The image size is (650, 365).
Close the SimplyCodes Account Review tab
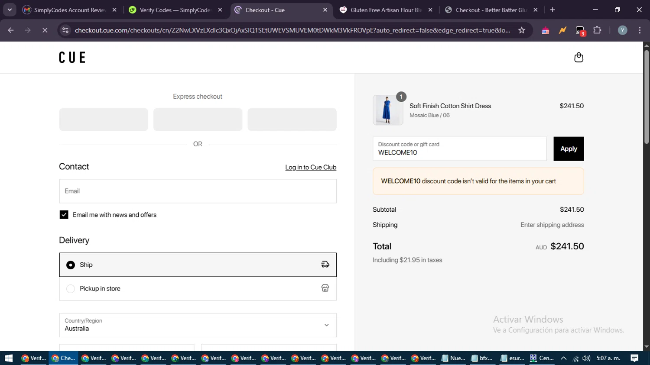click(x=114, y=10)
